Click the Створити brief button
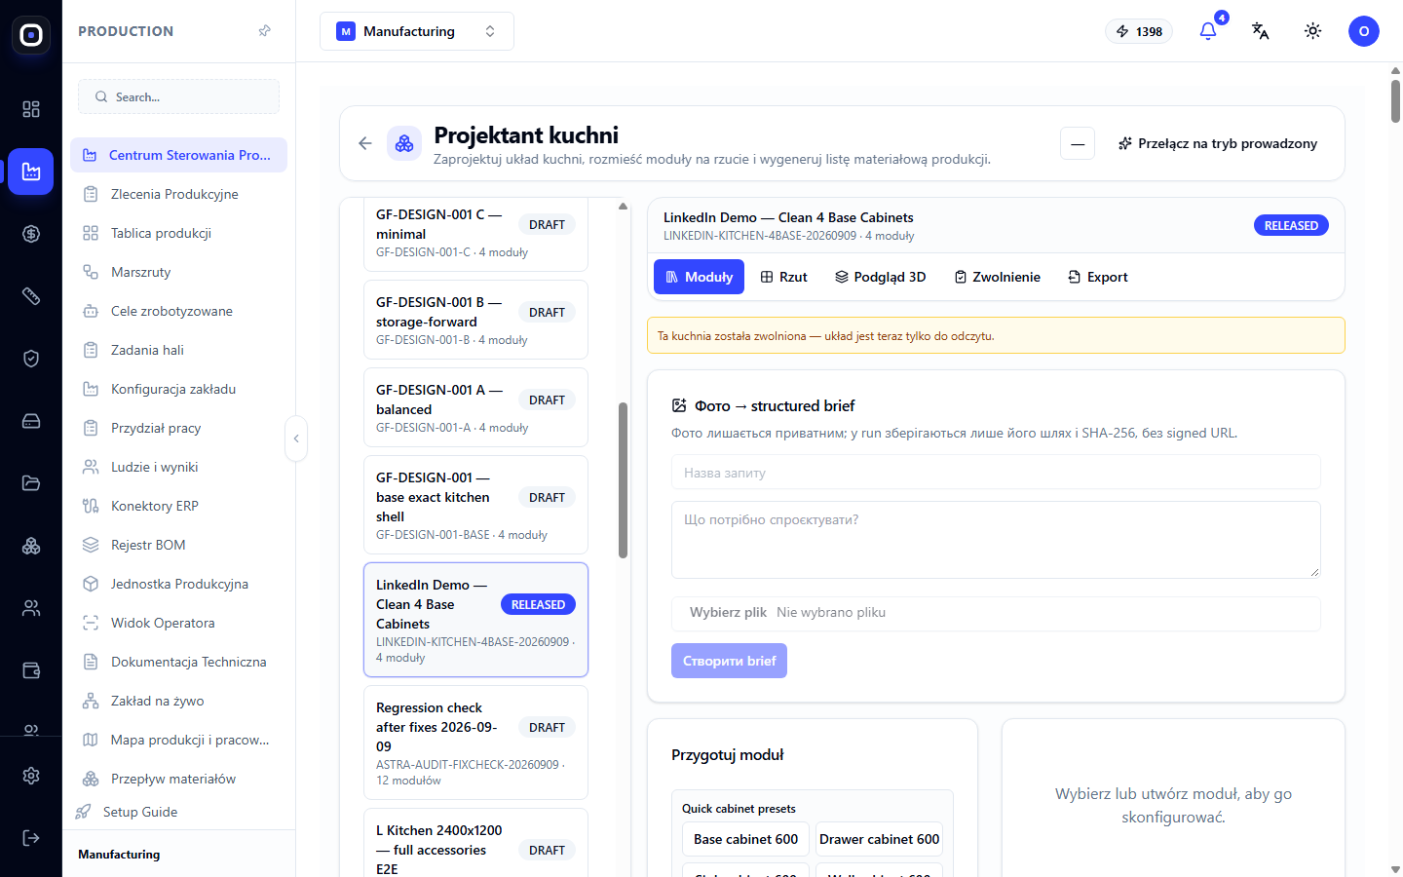Viewport: 1403px width, 877px height. 729,661
